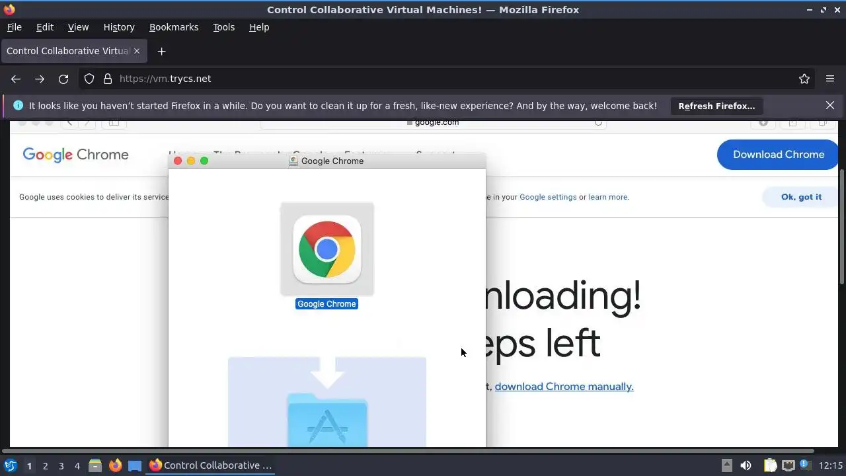Click the padlock site security icon
The width and height of the screenshot is (846, 476).
tap(108, 79)
